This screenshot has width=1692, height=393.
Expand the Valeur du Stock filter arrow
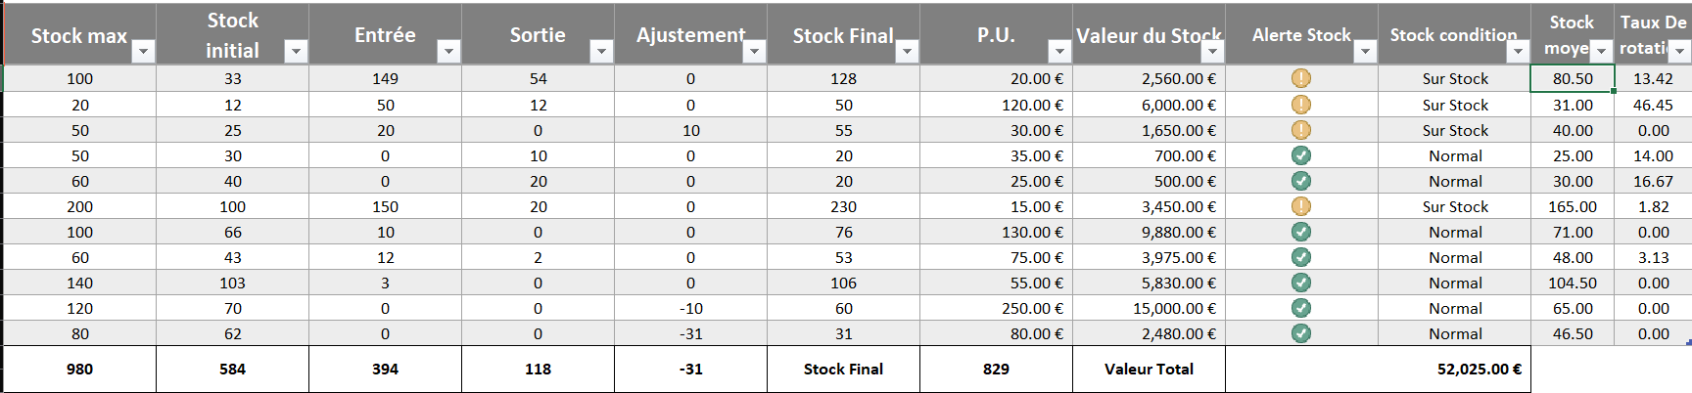(1212, 52)
